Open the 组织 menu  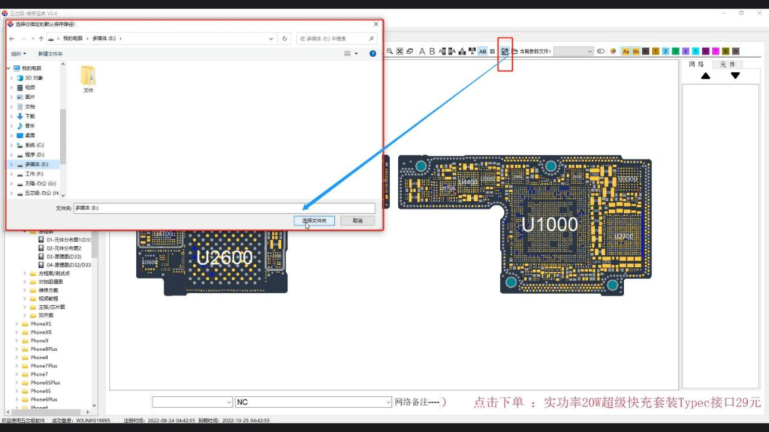(18, 54)
